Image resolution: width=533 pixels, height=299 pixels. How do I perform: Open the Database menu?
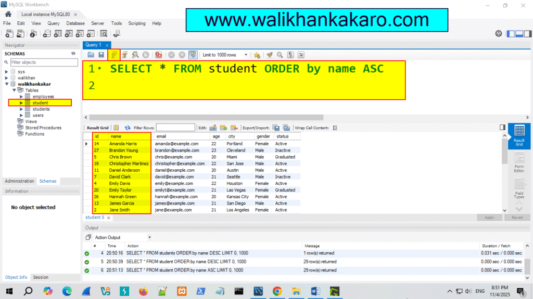[75, 23]
